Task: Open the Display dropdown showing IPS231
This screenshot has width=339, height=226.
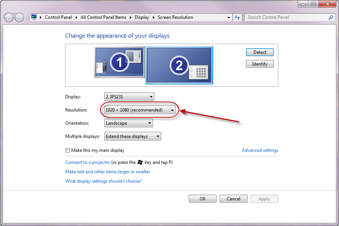Action: pyautogui.click(x=129, y=97)
